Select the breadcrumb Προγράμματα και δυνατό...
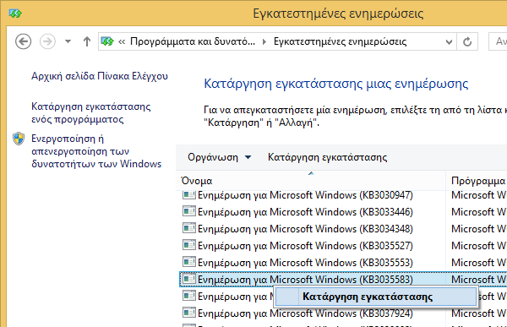 tap(193, 41)
